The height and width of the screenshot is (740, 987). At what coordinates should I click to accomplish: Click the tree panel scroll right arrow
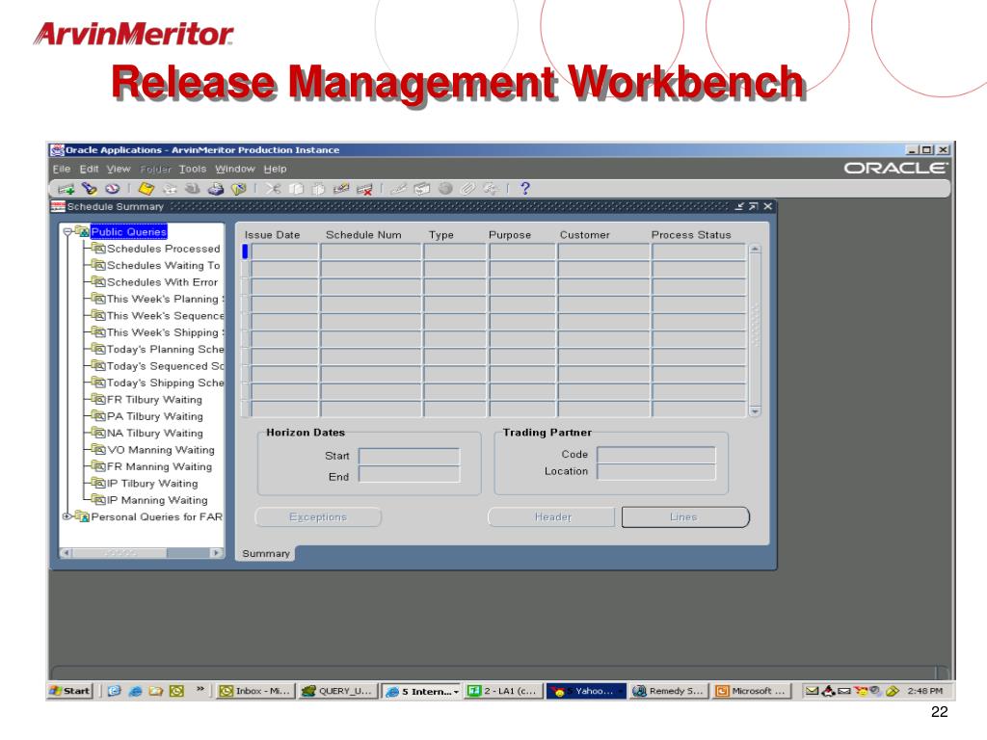(216, 552)
